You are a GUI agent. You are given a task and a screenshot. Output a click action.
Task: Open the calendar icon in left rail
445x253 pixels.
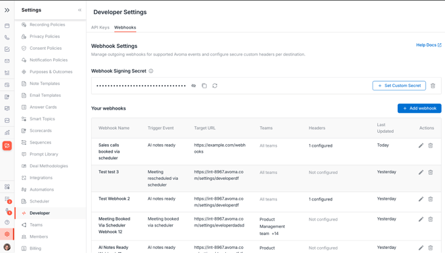pyautogui.click(x=7, y=26)
